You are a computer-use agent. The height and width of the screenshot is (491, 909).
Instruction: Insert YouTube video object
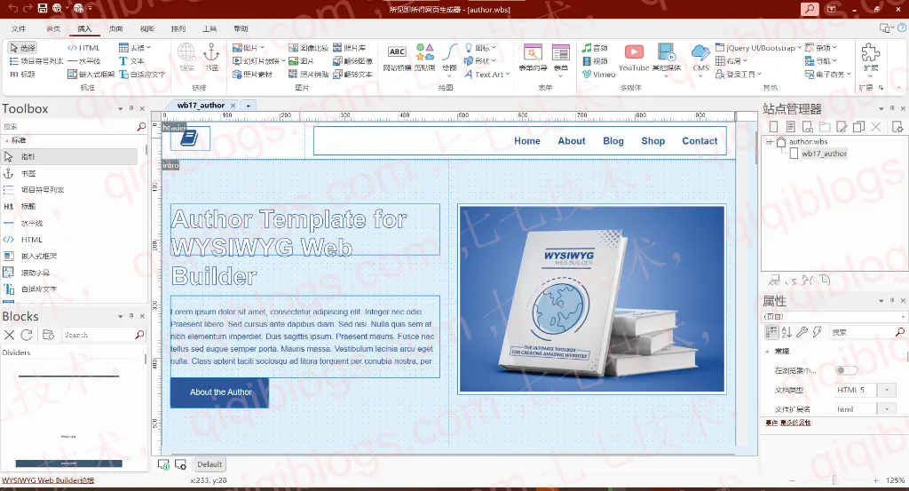pyautogui.click(x=634, y=57)
